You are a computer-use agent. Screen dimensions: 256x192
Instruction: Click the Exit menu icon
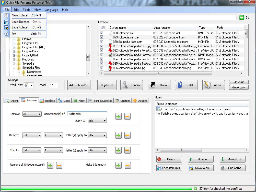click(x=6, y=34)
